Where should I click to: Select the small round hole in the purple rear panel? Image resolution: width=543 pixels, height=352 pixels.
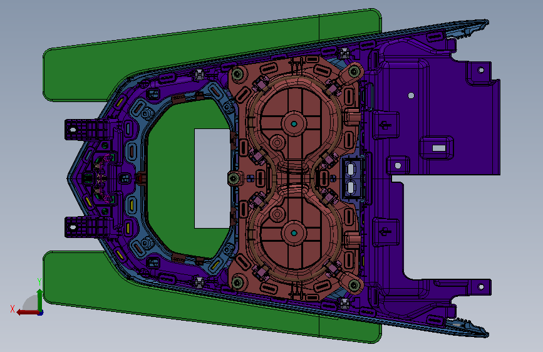[411, 95]
